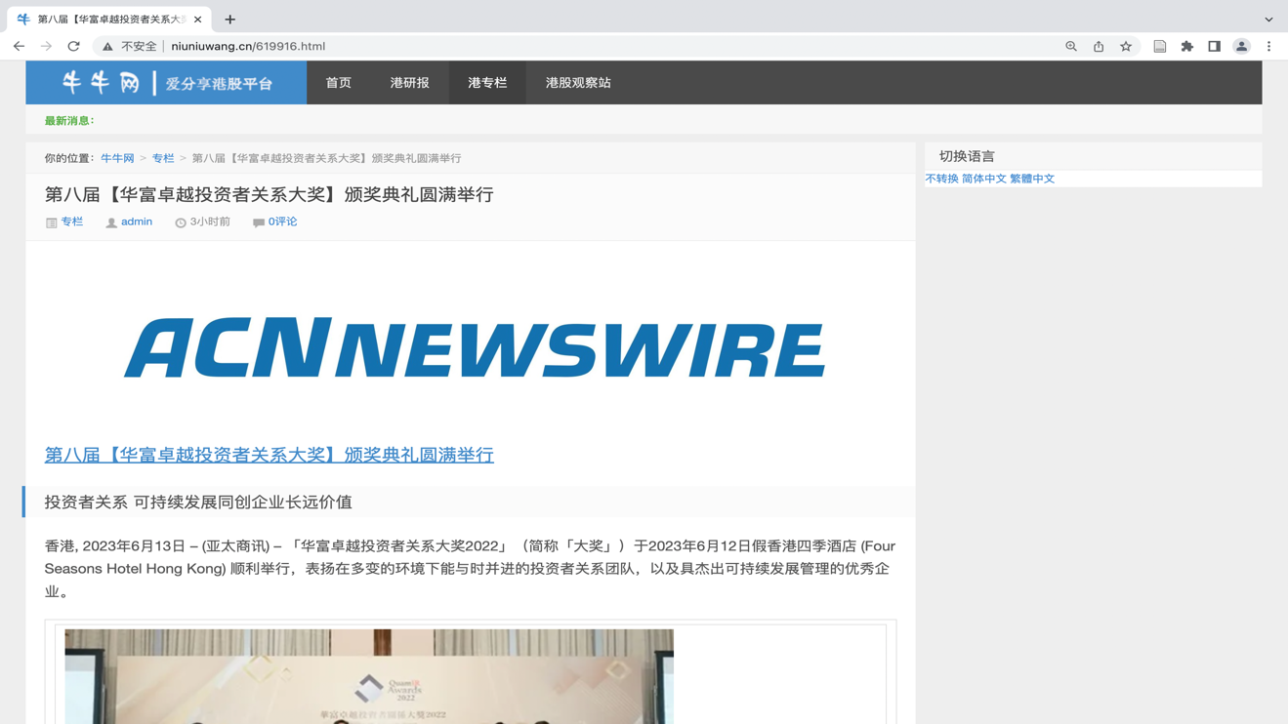Screen dimensions: 1288x724
Task: Click the 牛牛网 breadcrumb link
Action: point(117,158)
